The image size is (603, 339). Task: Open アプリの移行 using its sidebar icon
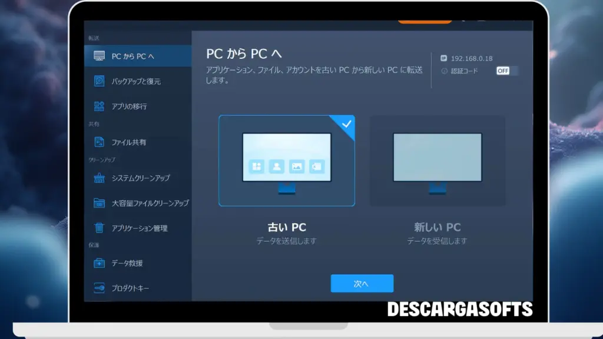(x=100, y=106)
